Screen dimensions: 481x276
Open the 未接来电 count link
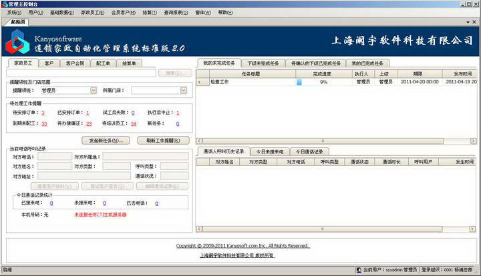pyautogui.click(x=104, y=203)
